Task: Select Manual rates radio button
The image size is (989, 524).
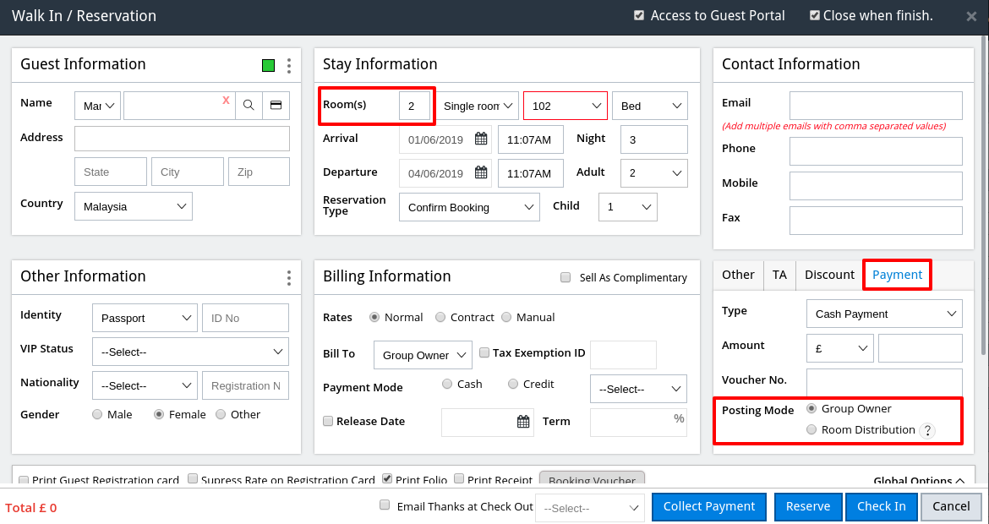Action: click(x=506, y=317)
